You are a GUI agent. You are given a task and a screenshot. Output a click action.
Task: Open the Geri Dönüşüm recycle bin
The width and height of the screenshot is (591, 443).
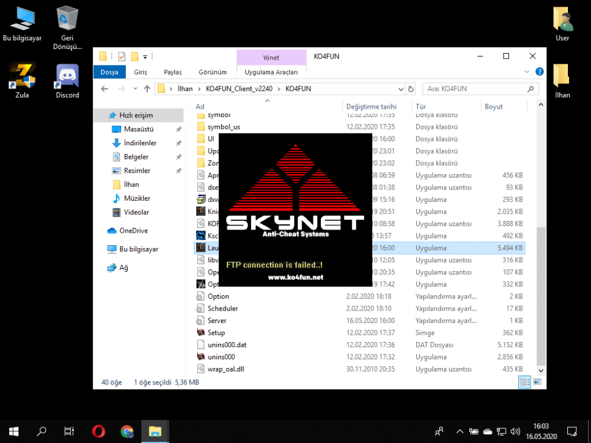tap(67, 27)
